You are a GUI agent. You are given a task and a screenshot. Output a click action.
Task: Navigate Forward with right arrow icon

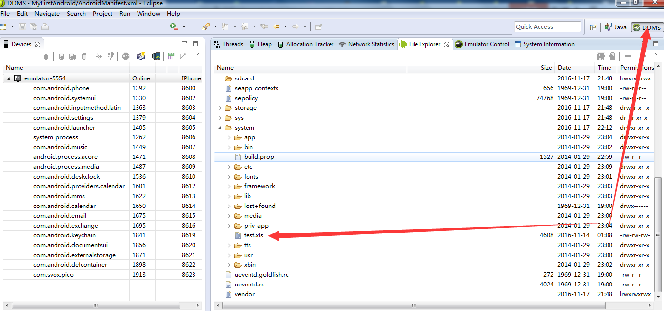point(296,26)
